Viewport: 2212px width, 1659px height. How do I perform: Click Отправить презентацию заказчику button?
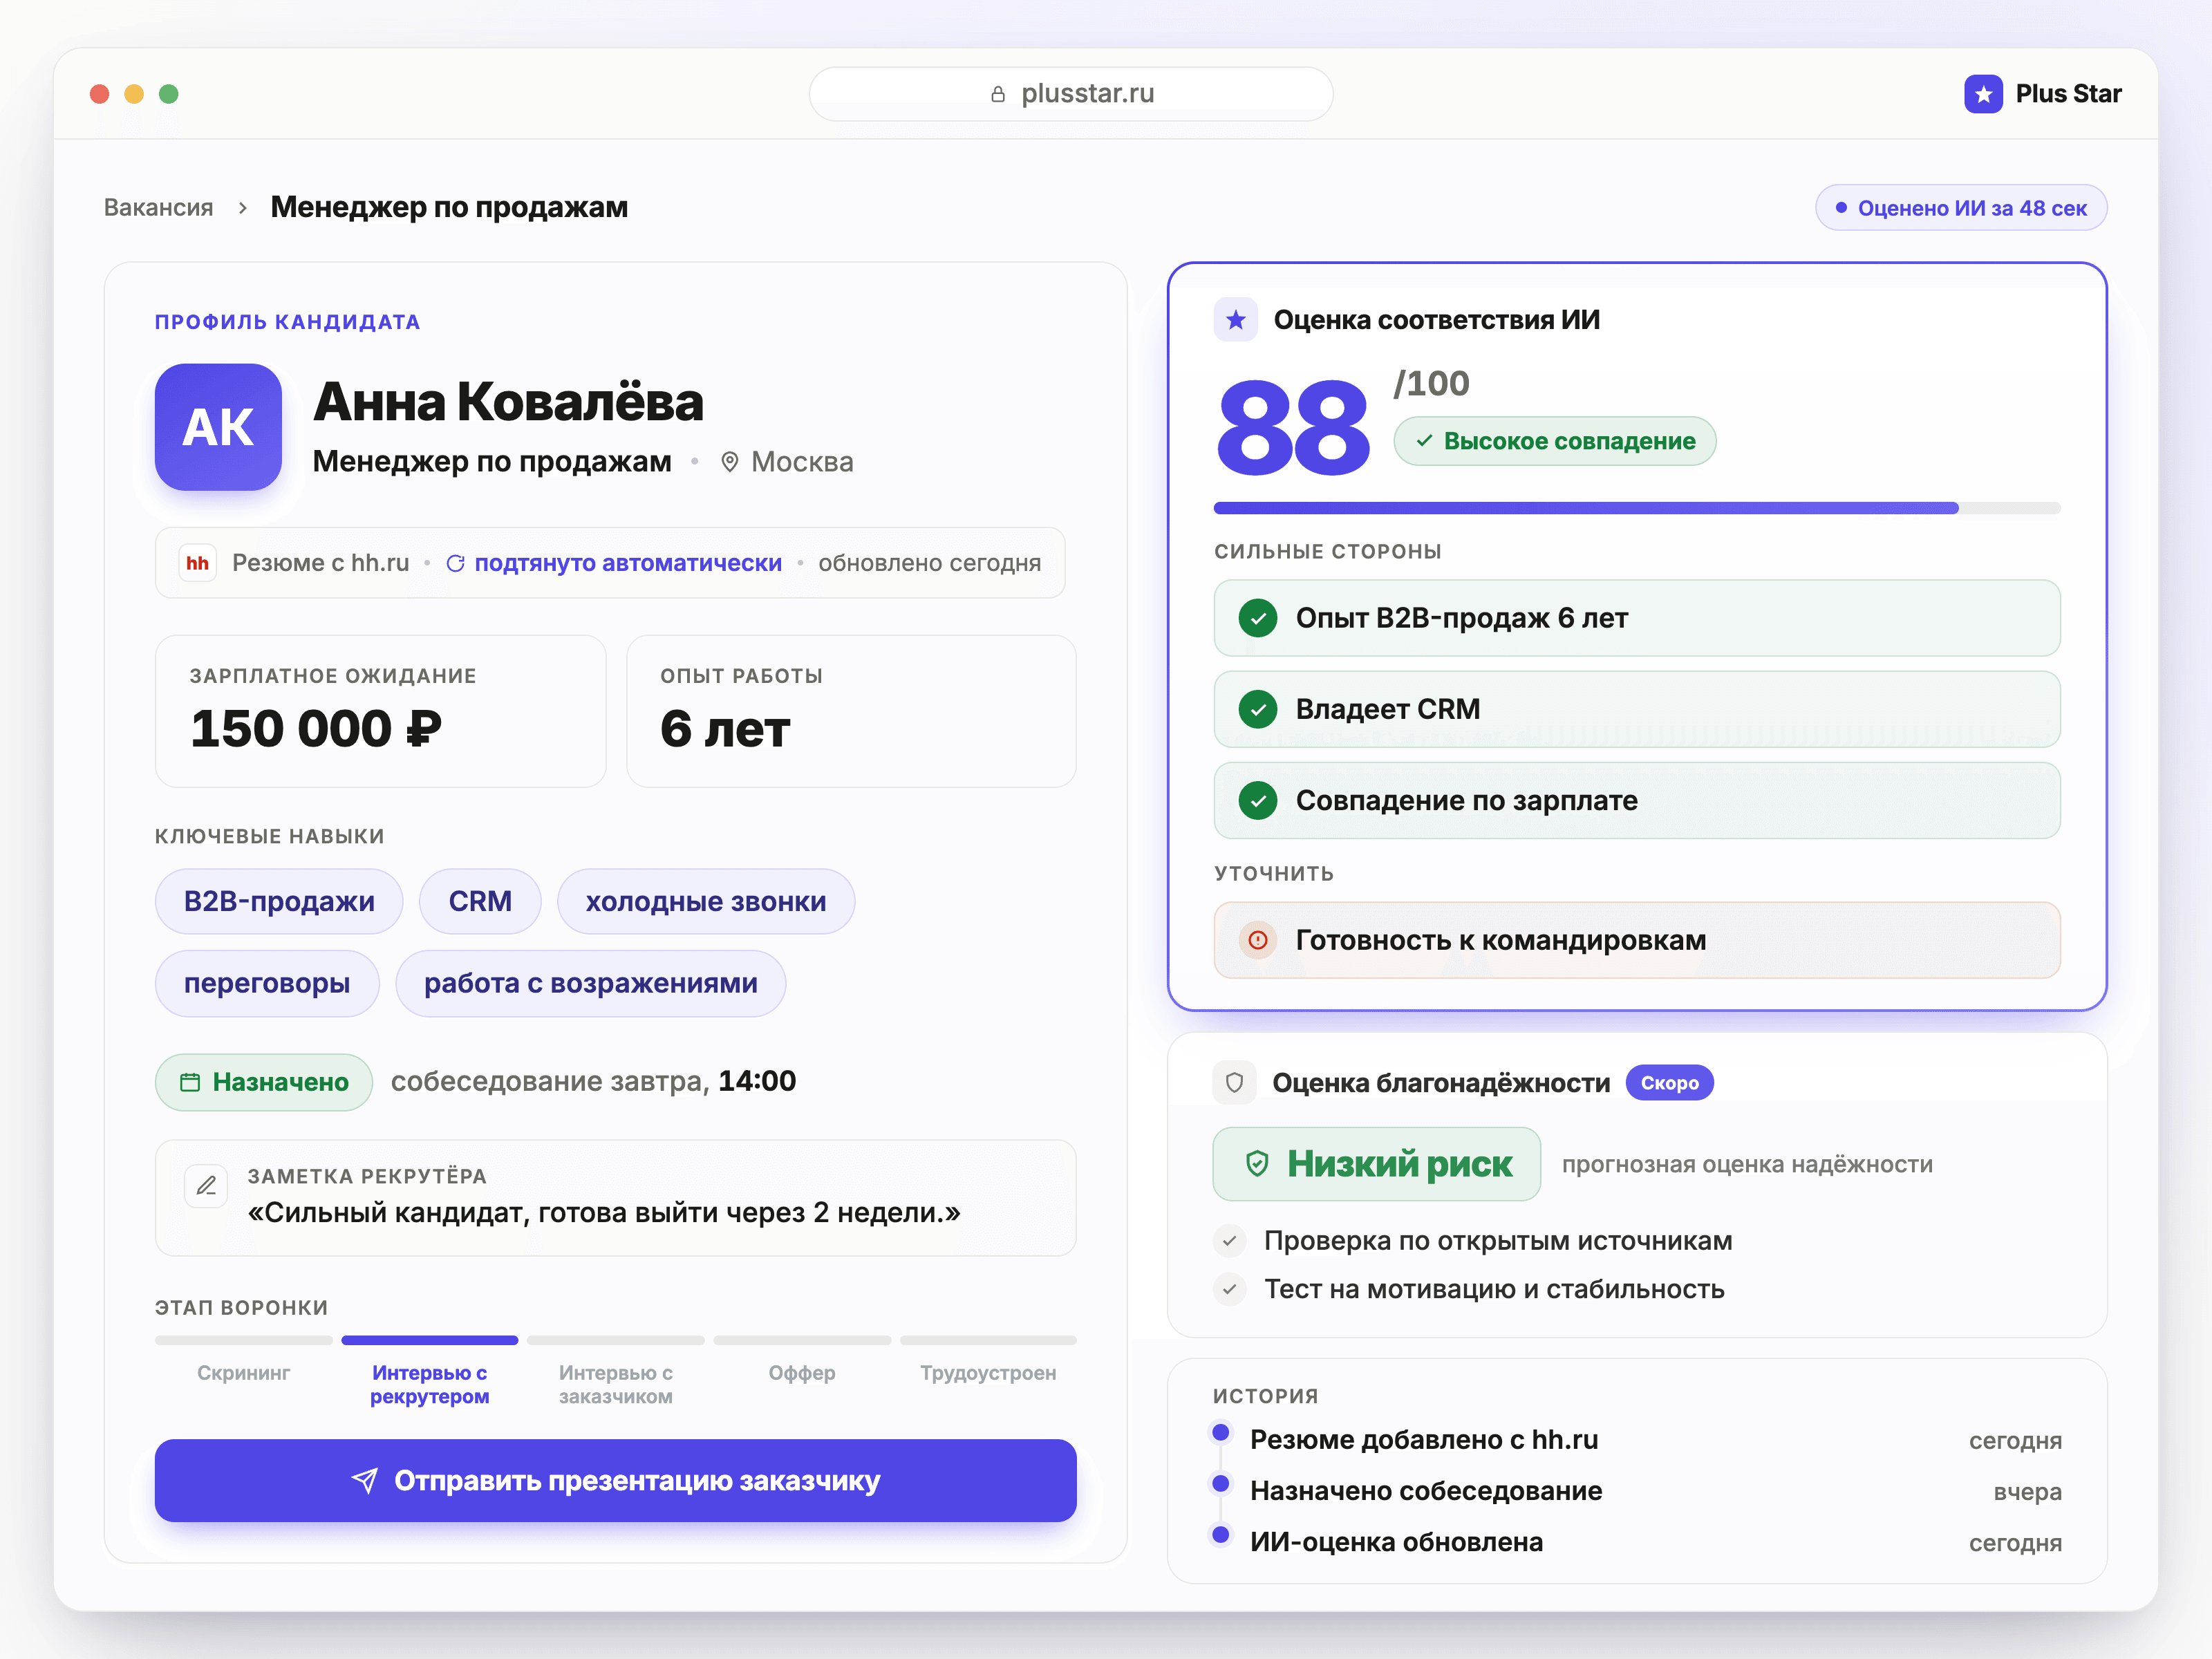[x=616, y=1481]
